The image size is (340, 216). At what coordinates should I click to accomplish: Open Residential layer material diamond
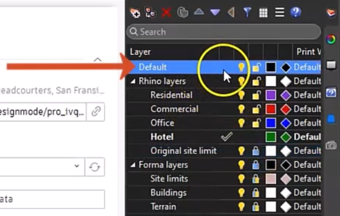286,95
